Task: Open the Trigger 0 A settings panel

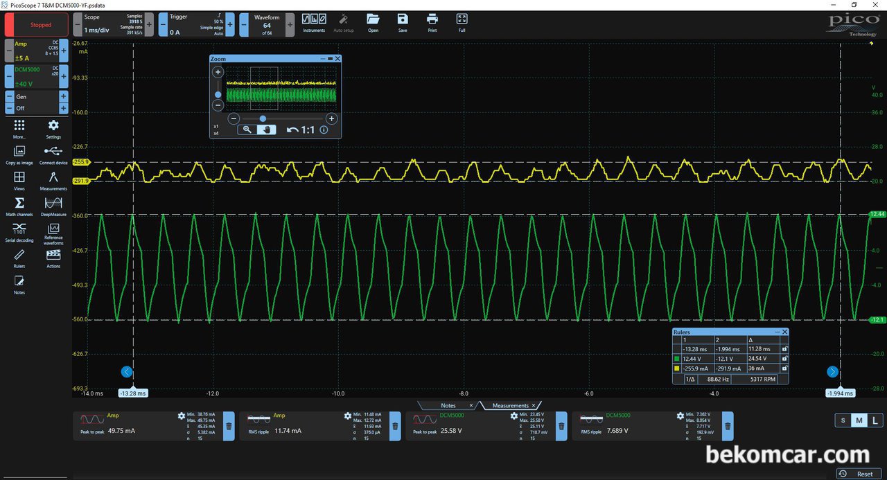Action: (x=196, y=24)
